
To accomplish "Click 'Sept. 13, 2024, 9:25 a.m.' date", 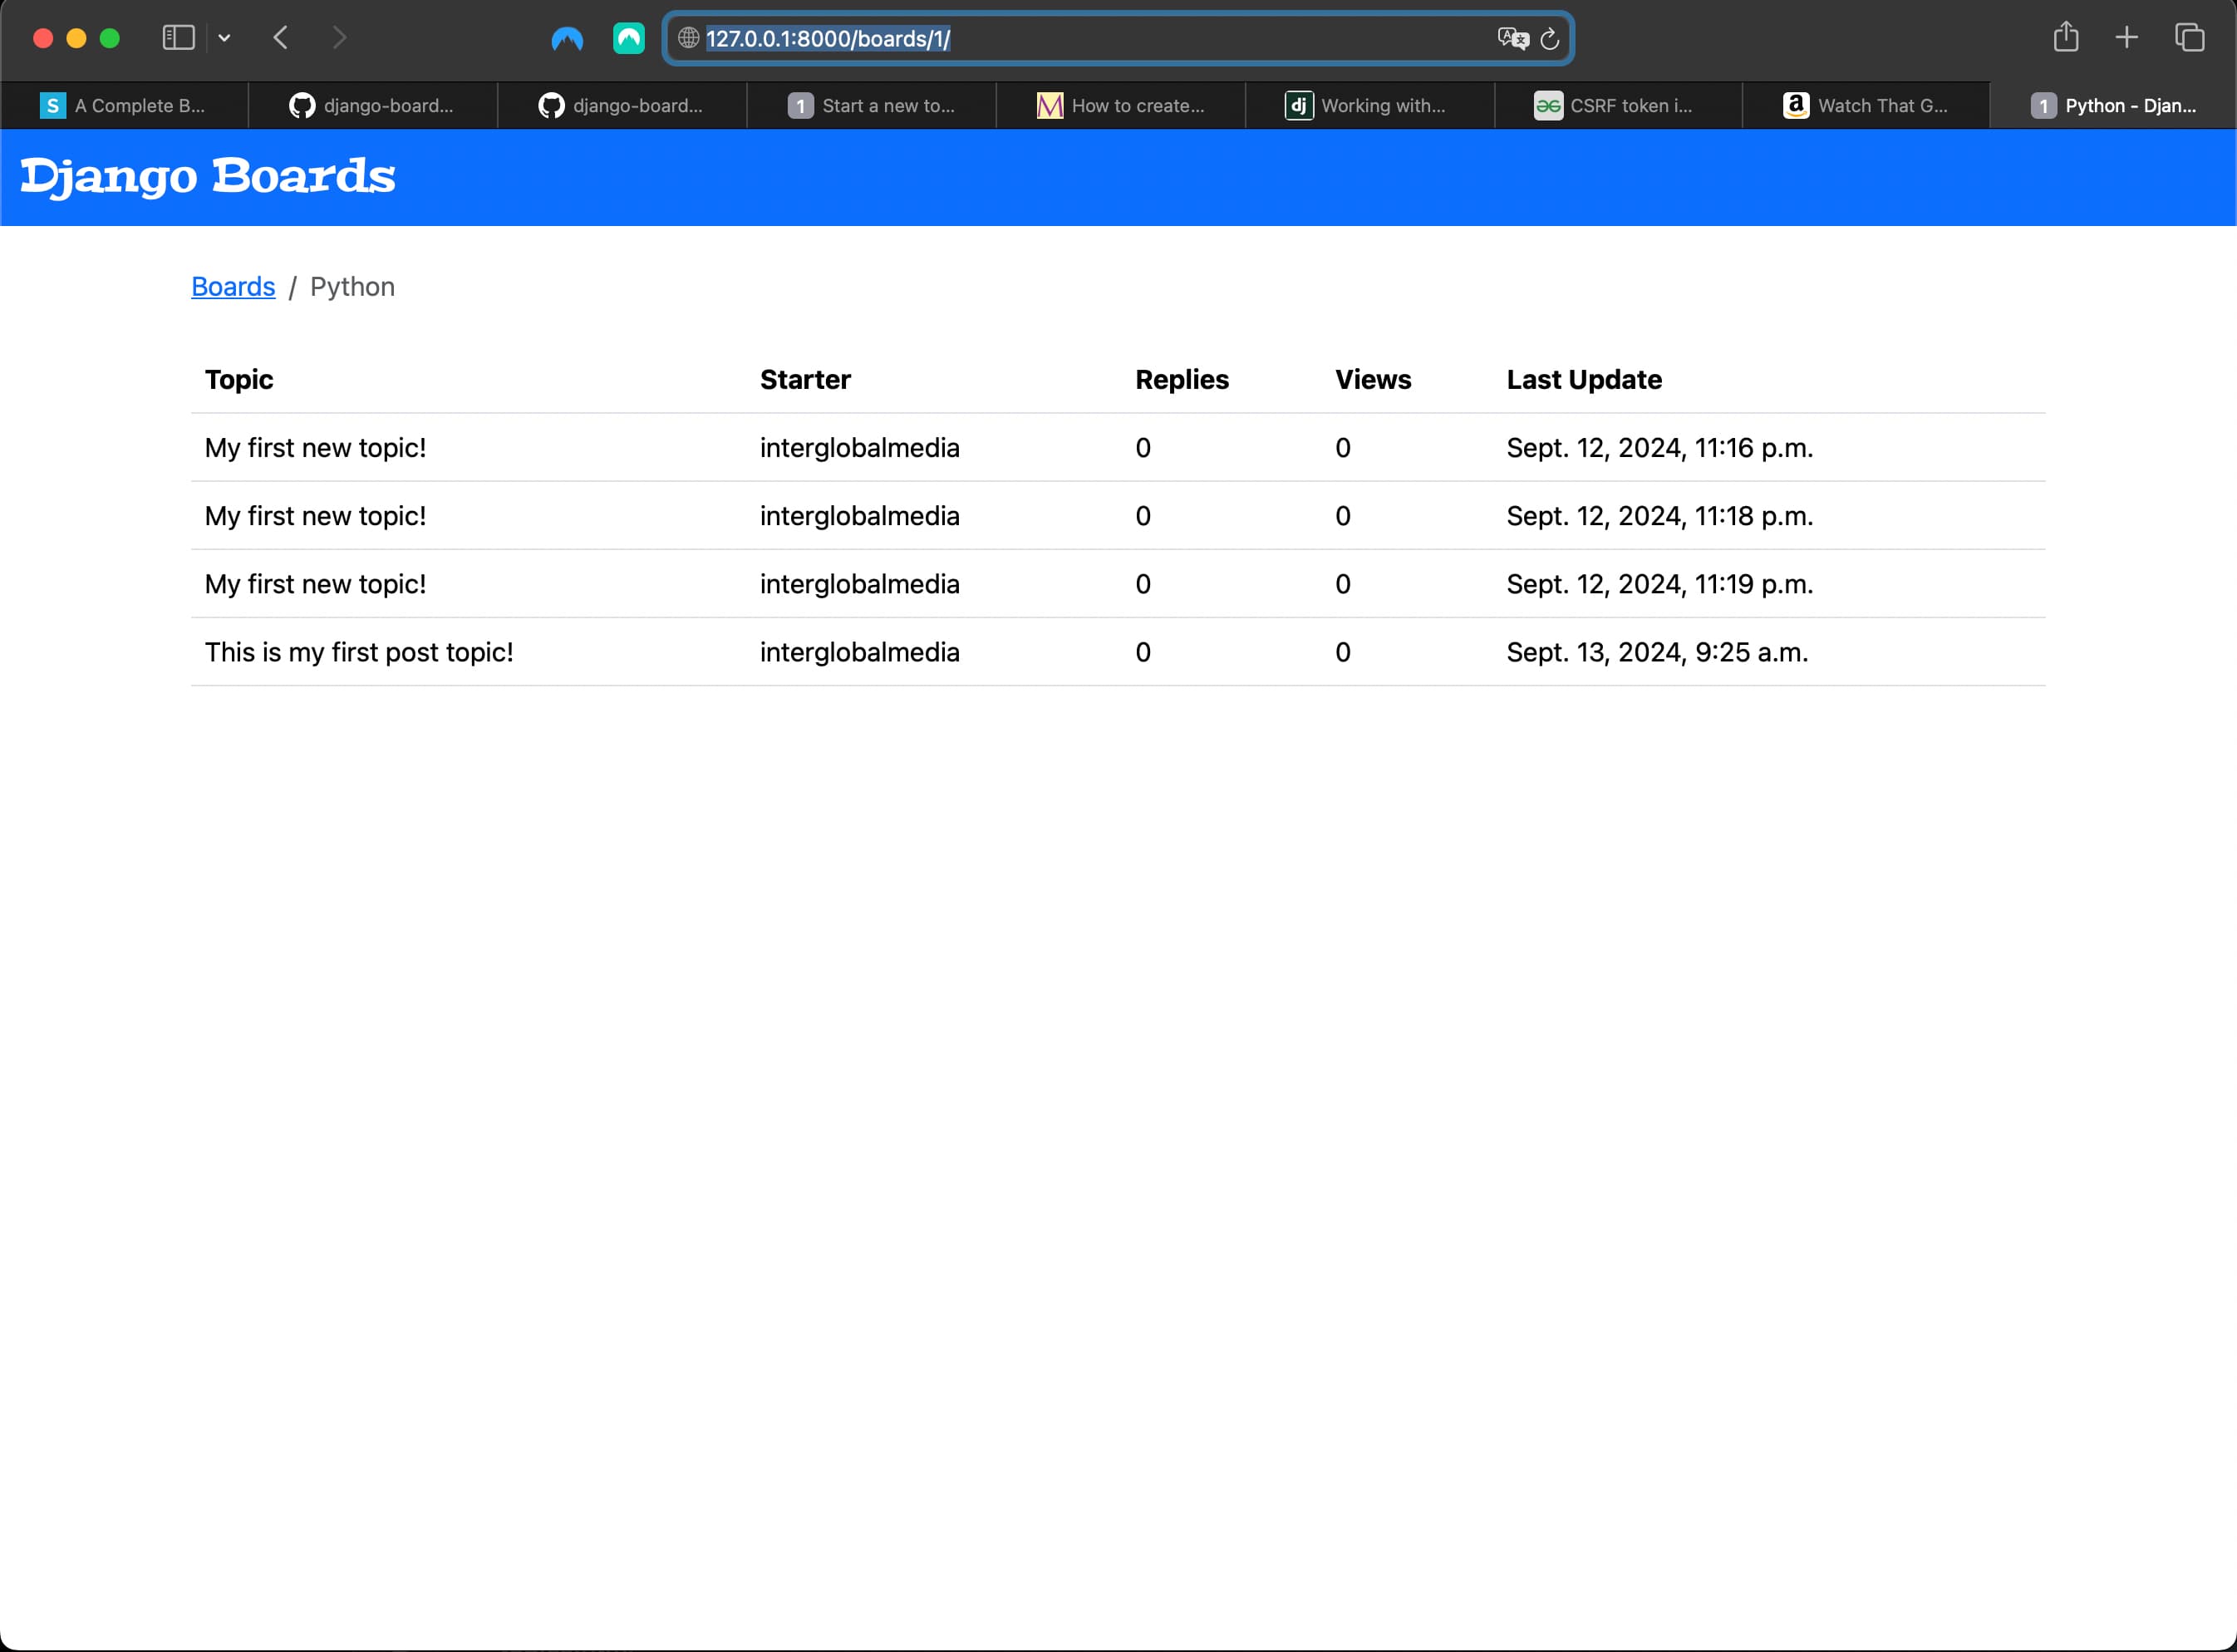I will (1657, 652).
